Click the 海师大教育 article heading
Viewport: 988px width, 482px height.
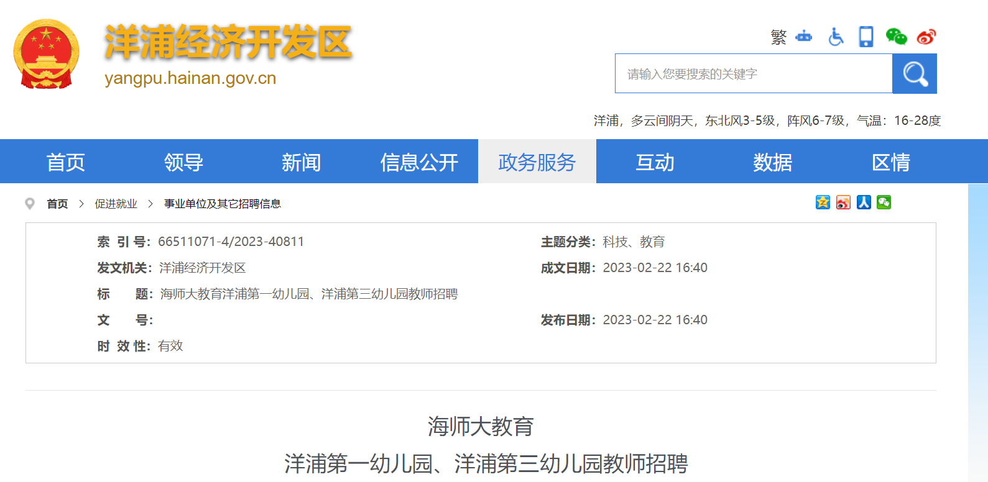481,426
